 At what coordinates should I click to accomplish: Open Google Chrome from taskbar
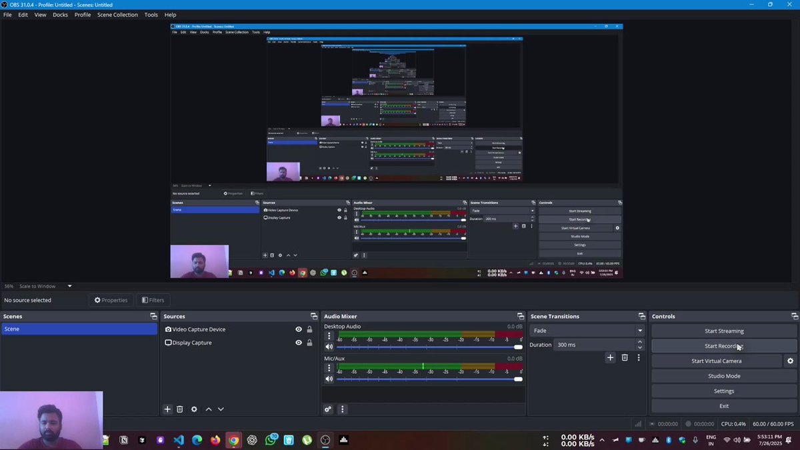coord(233,440)
